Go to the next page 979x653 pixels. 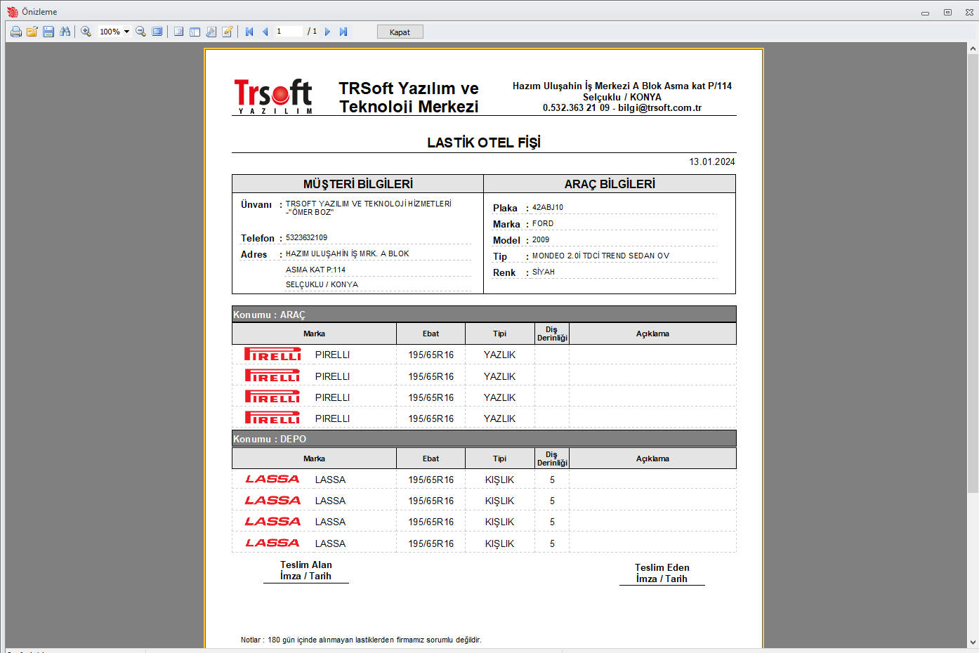(327, 32)
